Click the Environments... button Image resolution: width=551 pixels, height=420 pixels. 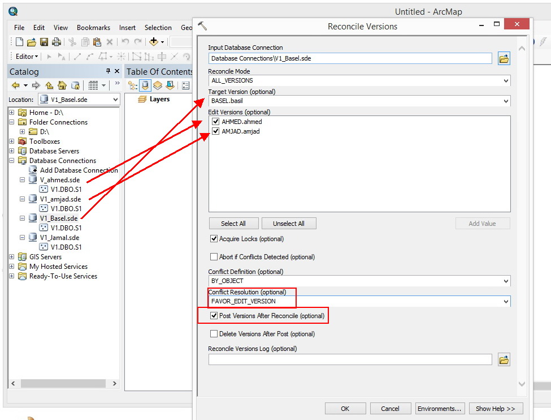point(440,408)
